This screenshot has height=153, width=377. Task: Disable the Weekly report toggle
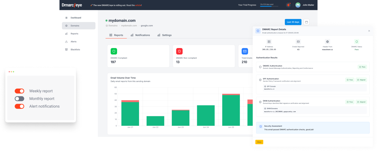[20, 91]
